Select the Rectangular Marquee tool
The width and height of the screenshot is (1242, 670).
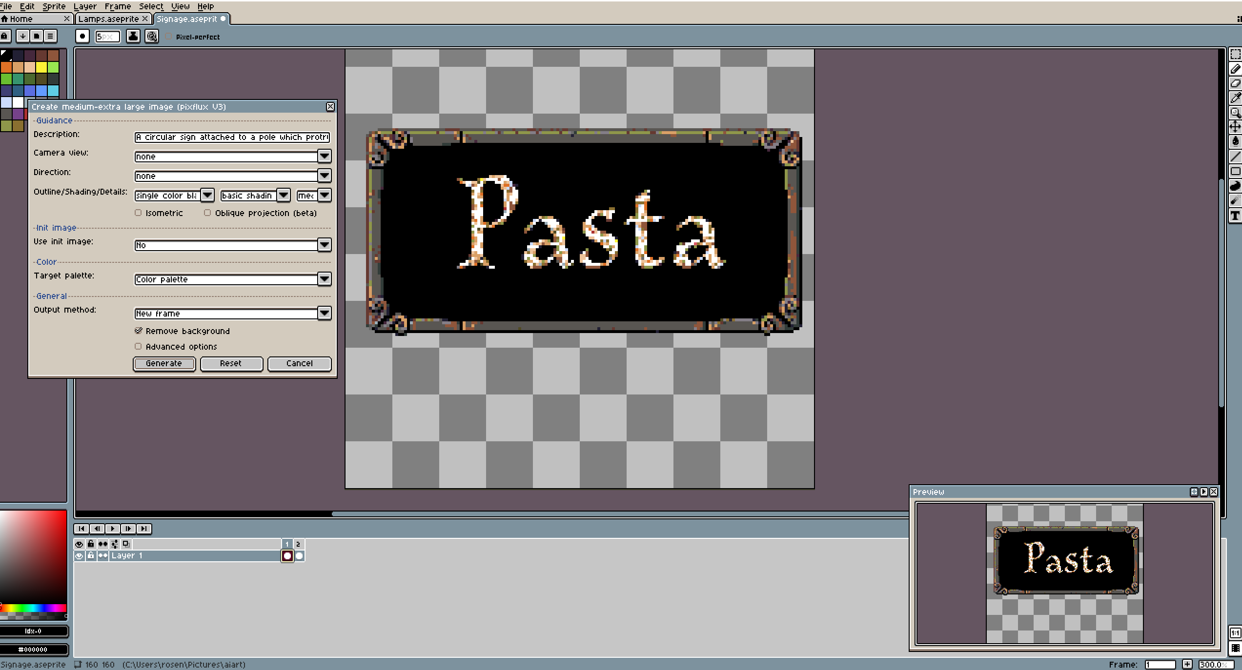click(x=1235, y=54)
